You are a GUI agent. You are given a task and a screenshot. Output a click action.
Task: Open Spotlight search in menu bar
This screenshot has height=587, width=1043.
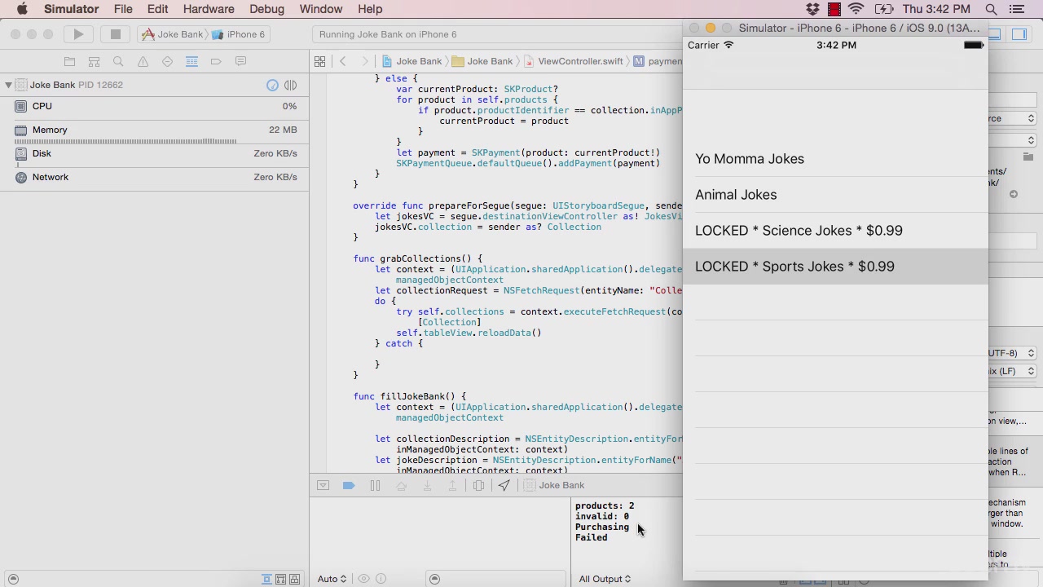click(x=992, y=9)
